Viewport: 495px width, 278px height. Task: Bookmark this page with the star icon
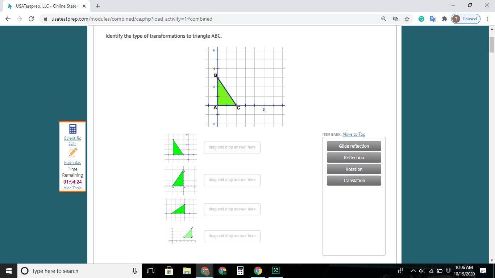(x=407, y=19)
